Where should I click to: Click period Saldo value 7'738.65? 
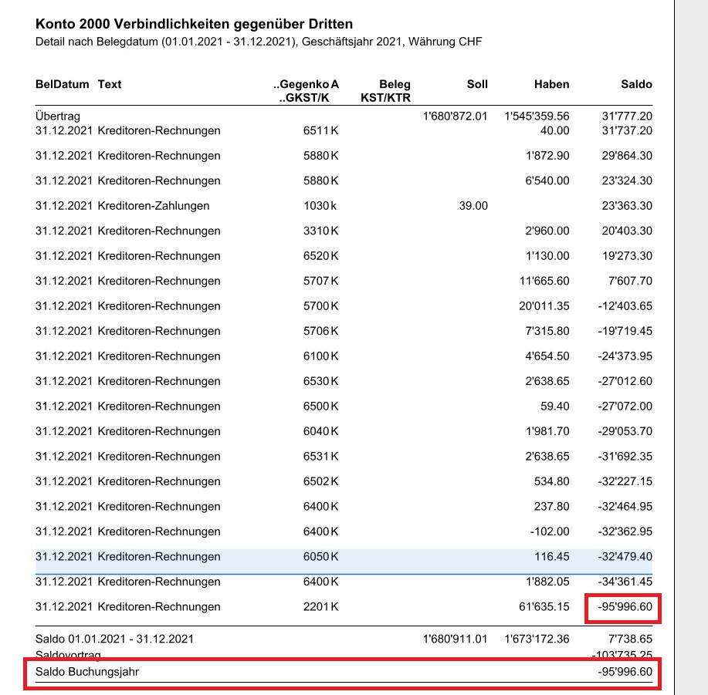[630, 639]
